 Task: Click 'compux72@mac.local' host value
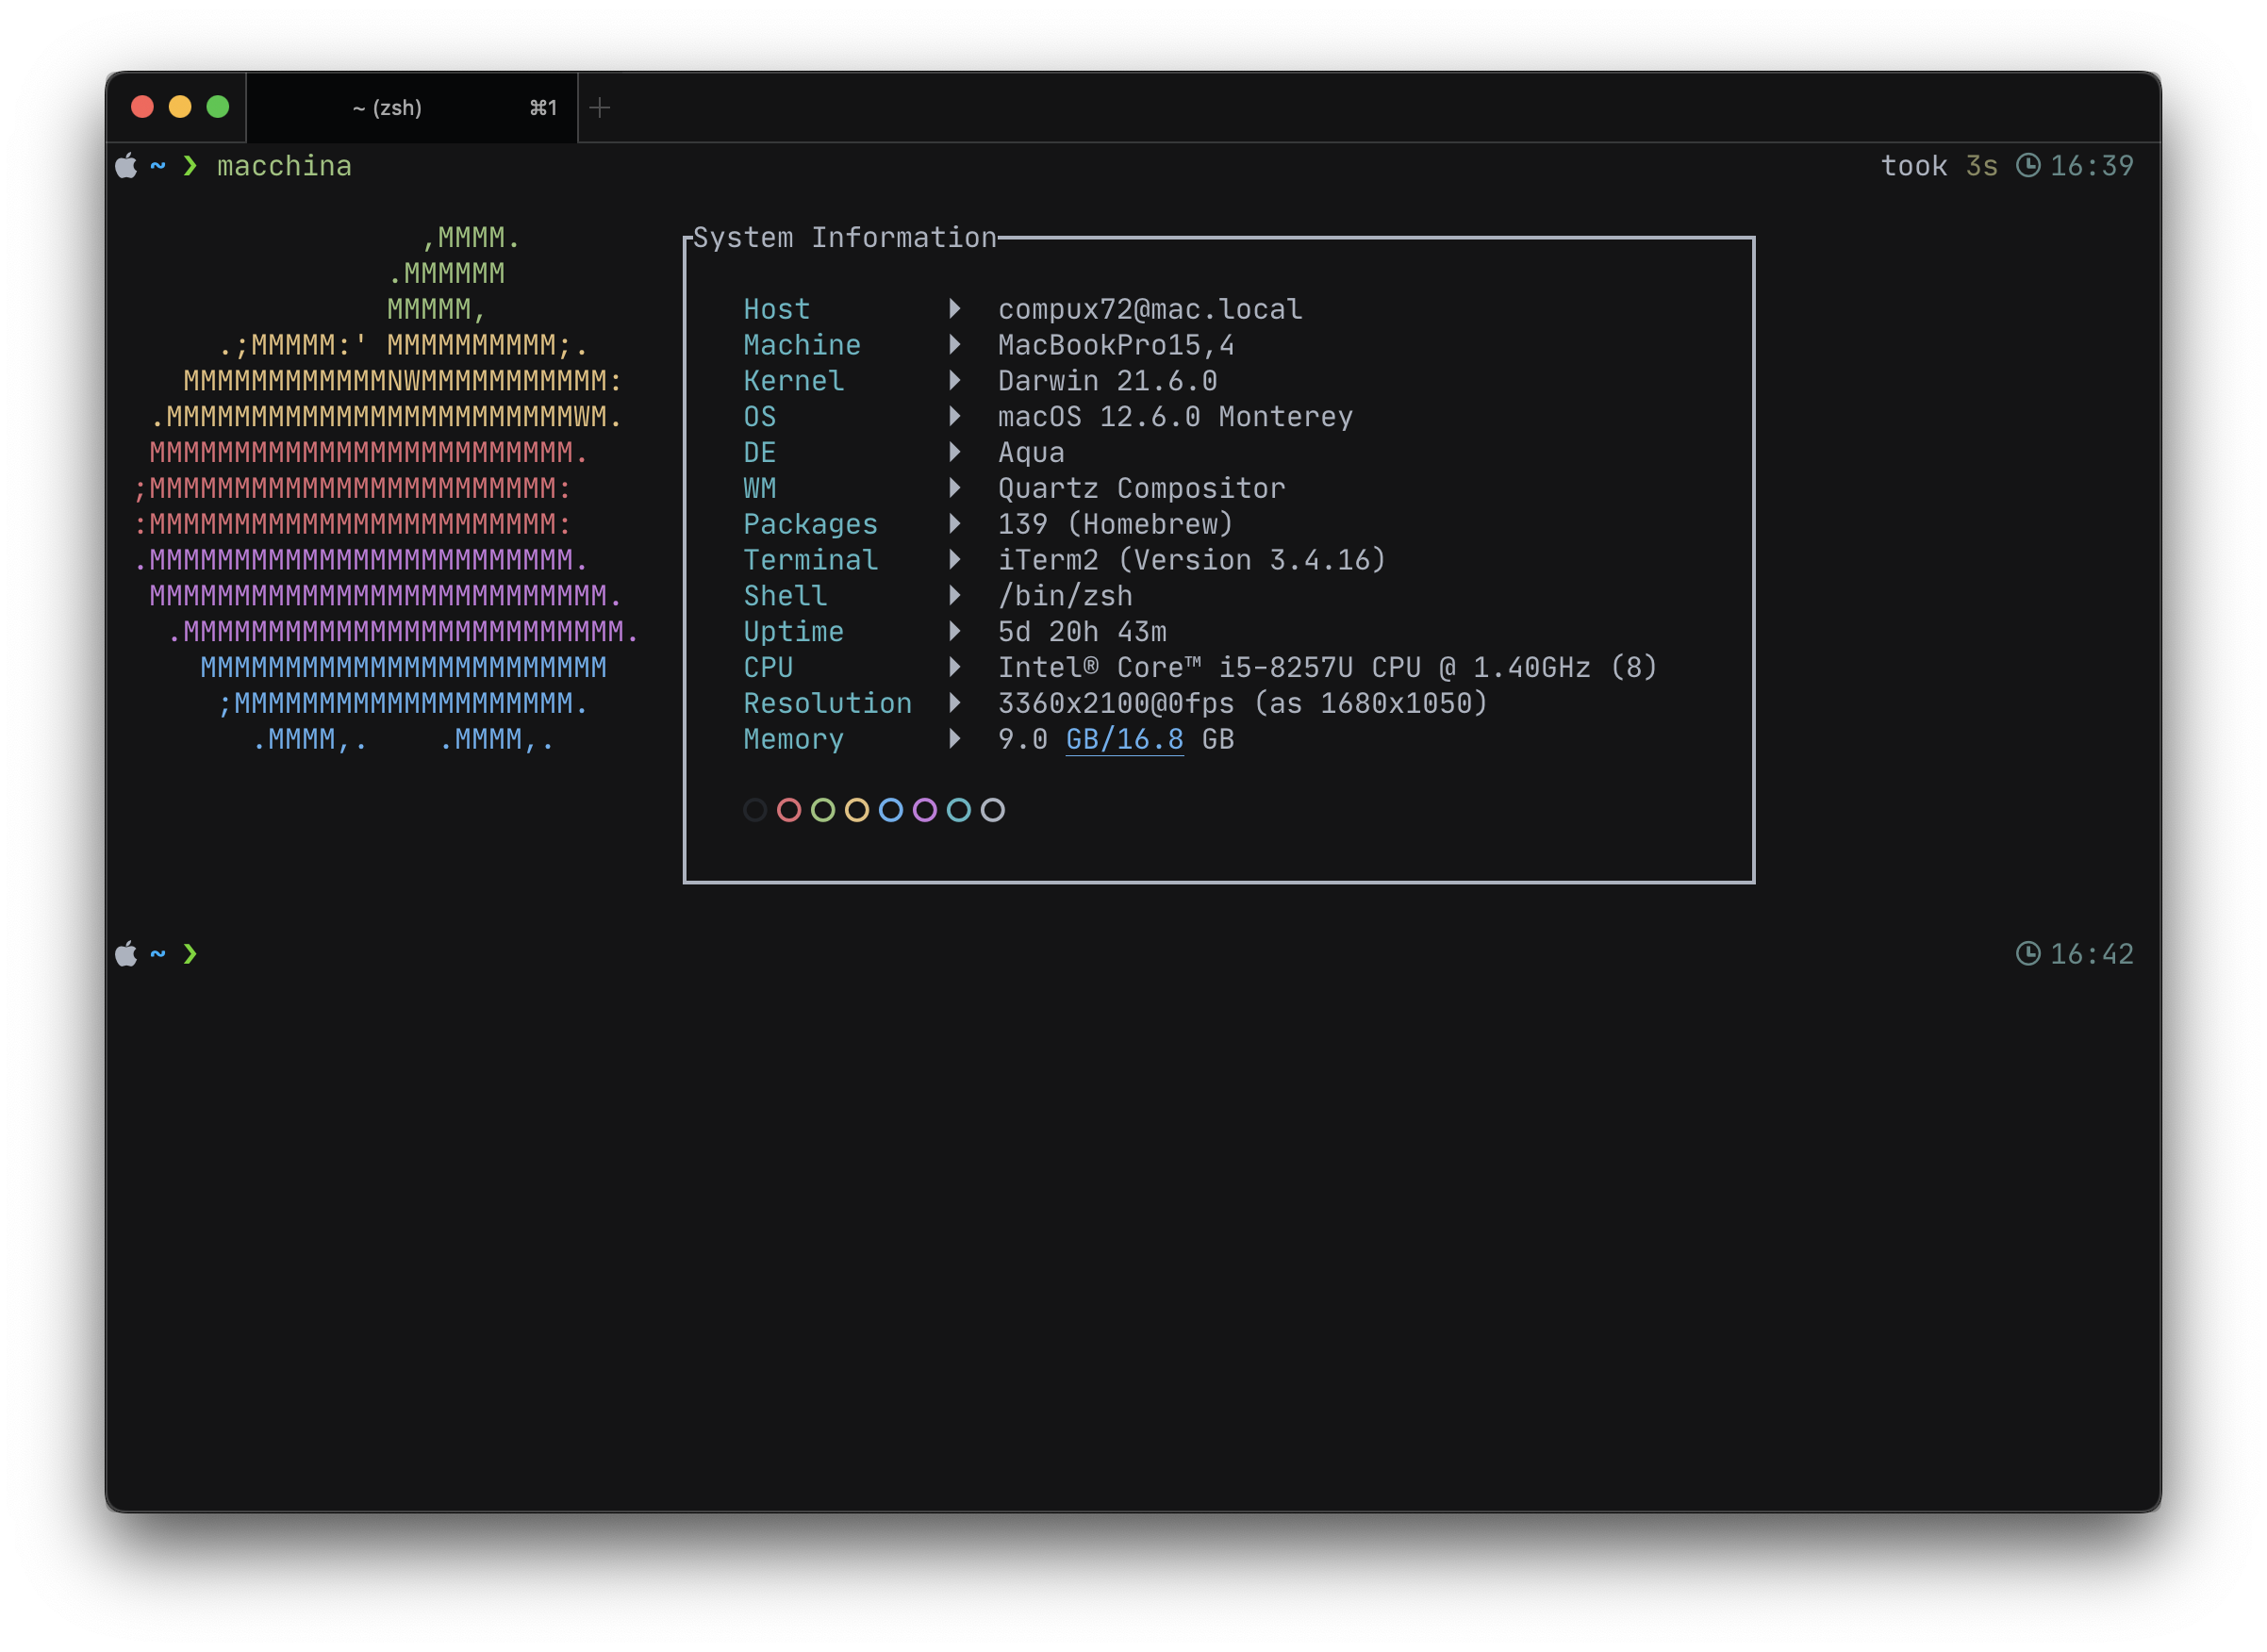click(1151, 310)
